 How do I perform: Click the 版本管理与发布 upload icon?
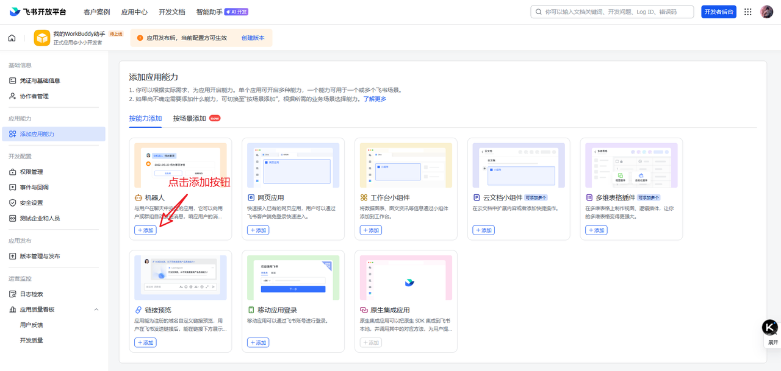tap(12, 256)
